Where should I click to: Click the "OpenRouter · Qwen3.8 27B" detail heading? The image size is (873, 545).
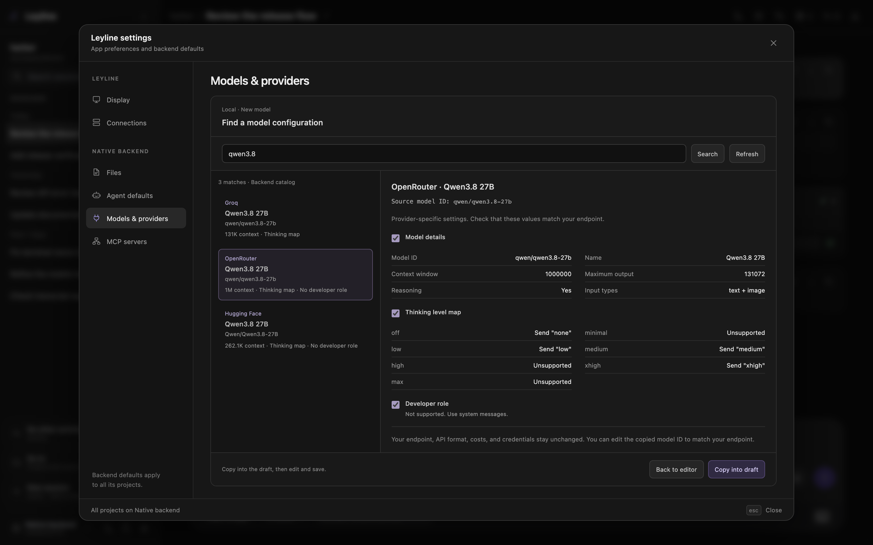[443, 187]
